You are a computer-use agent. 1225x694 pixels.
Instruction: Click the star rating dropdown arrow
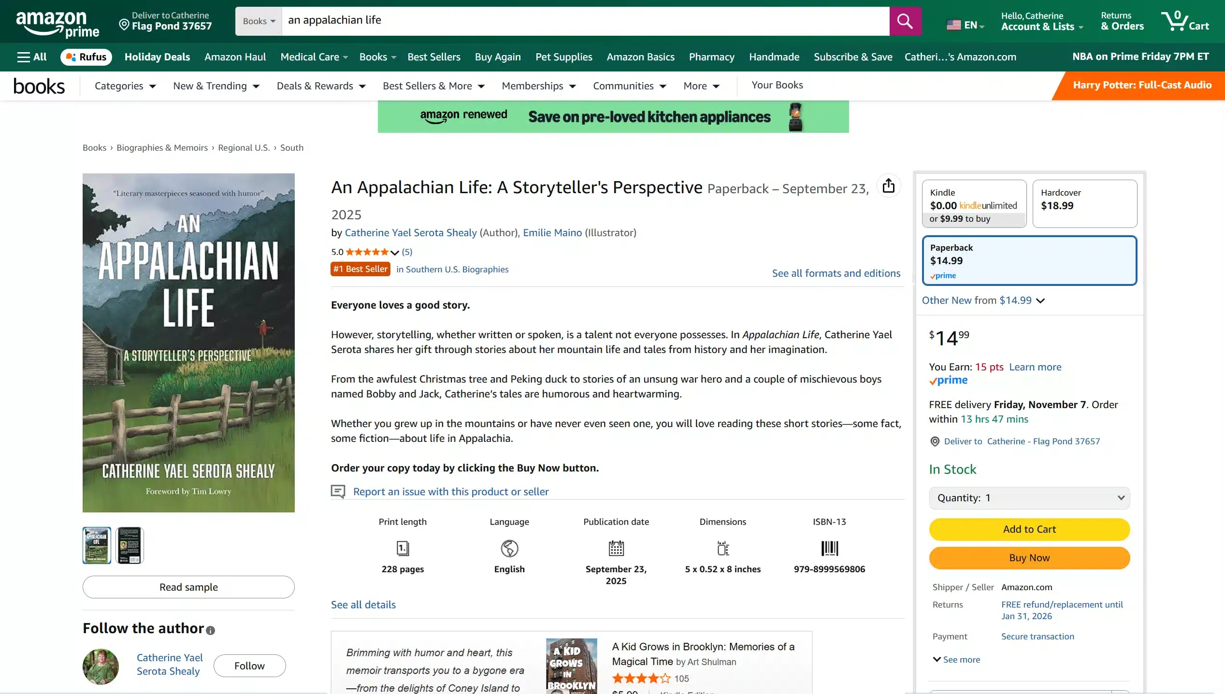pos(395,253)
